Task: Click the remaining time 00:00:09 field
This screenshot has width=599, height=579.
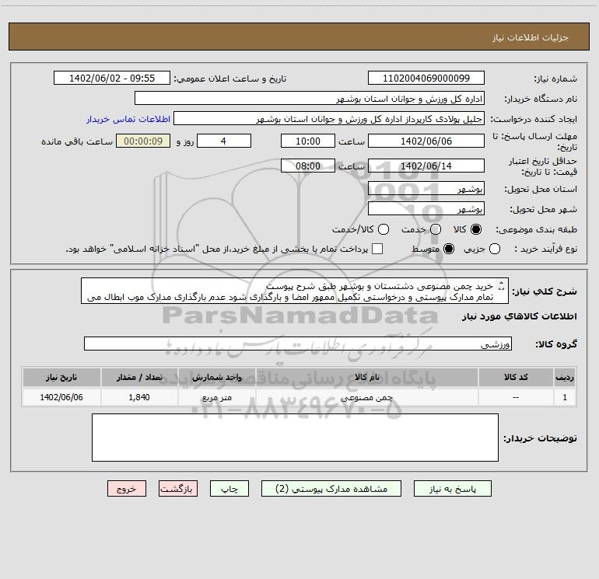Action: click(143, 141)
